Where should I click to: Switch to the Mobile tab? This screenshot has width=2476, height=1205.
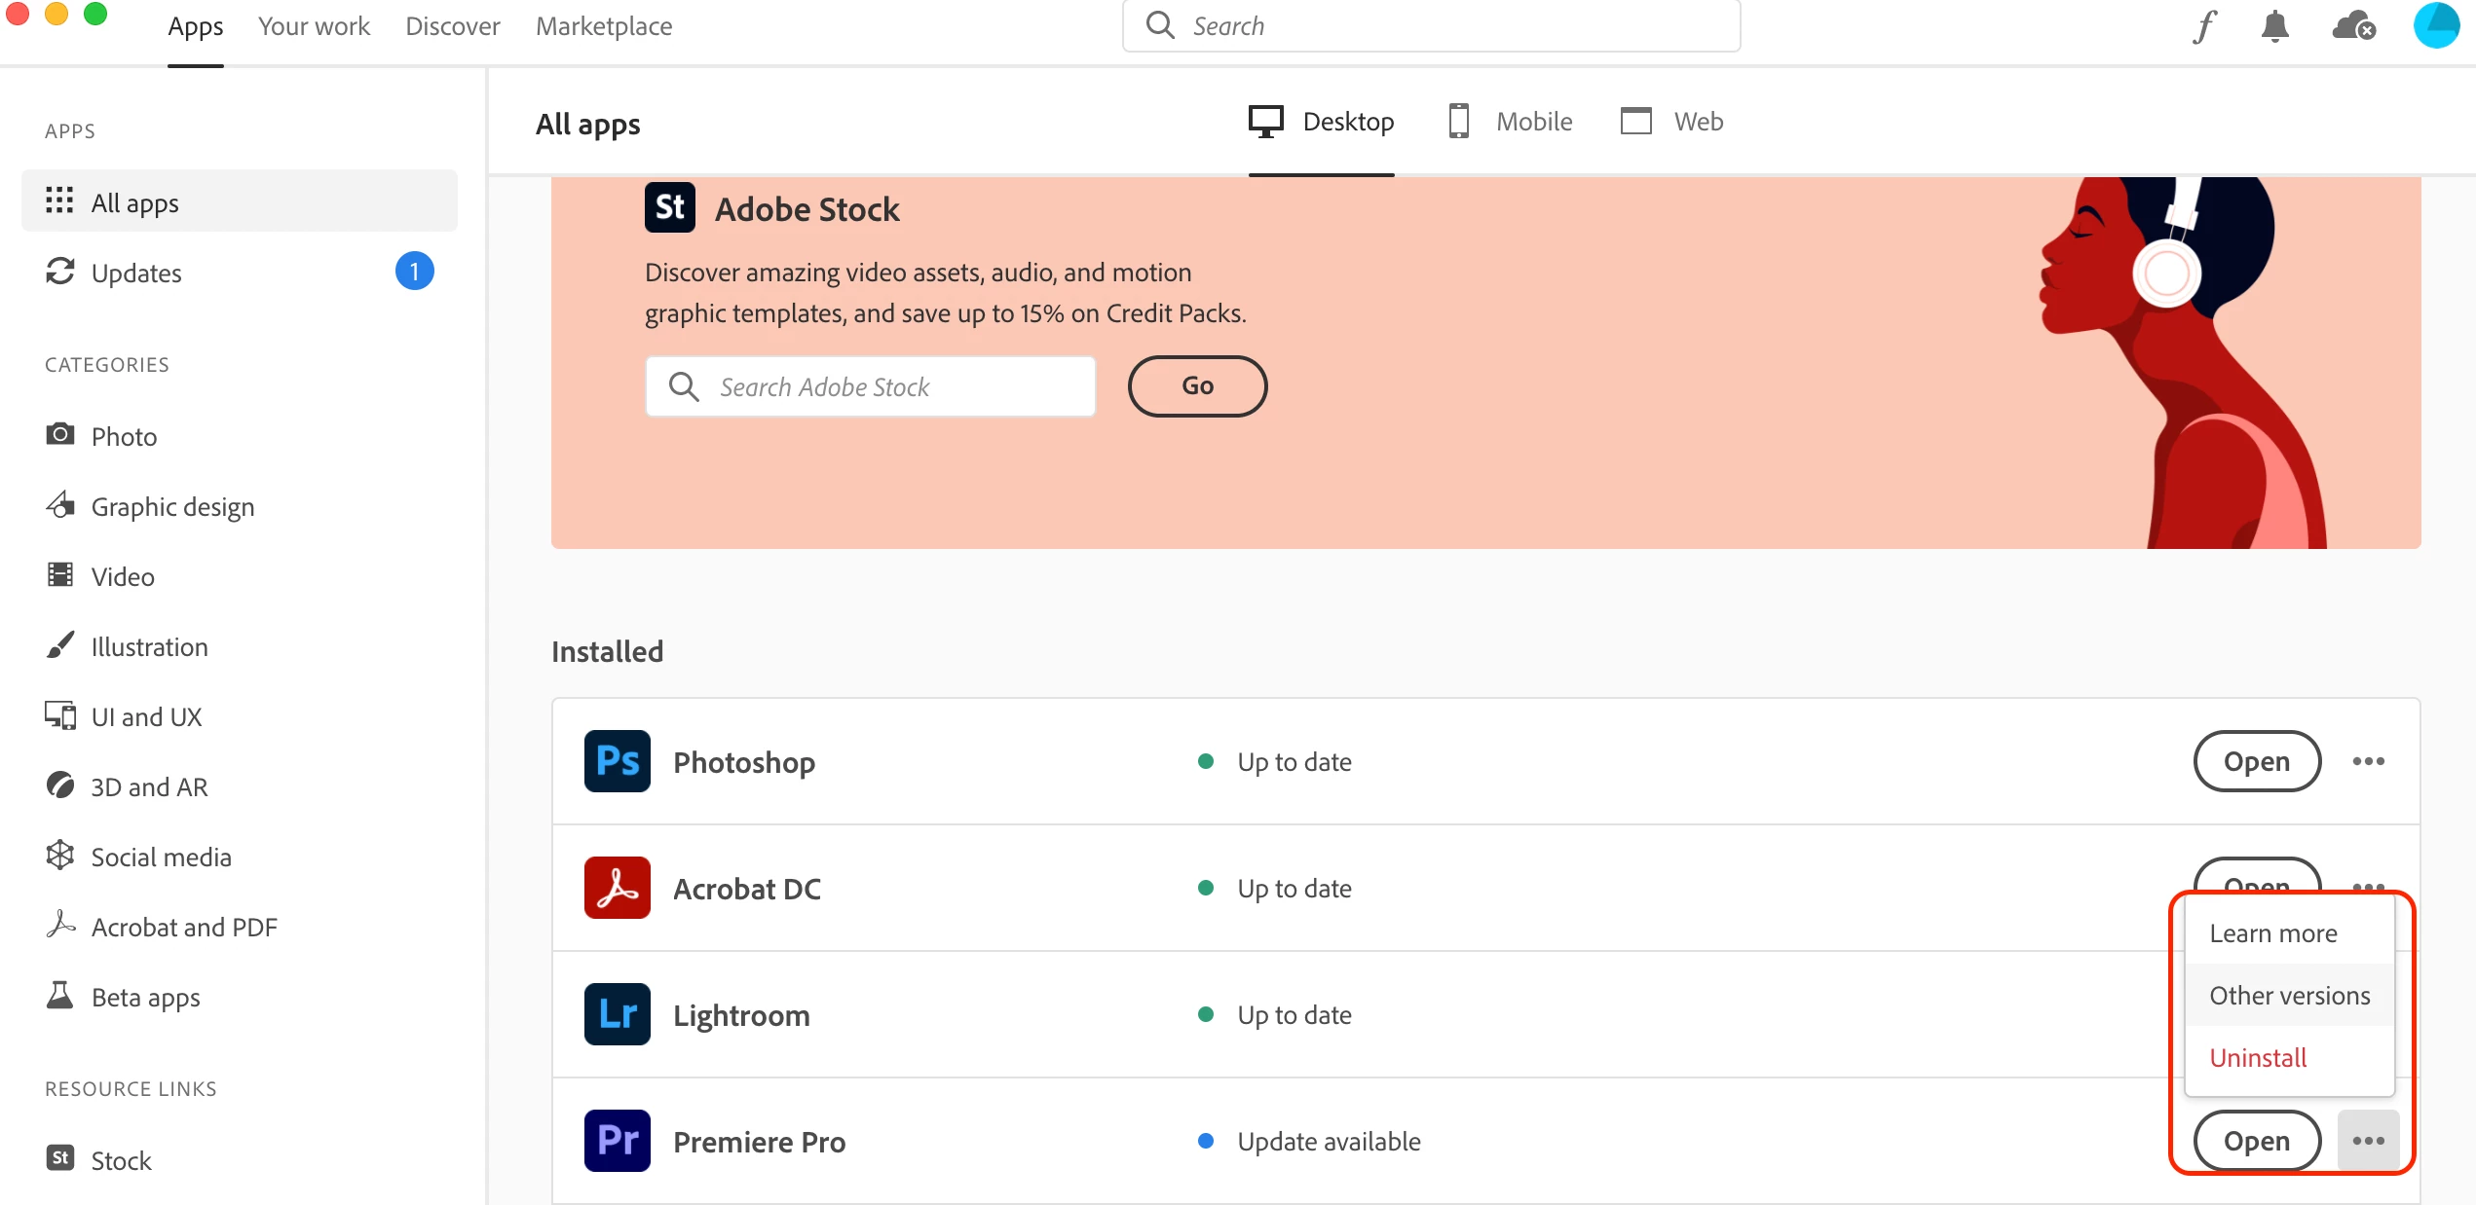click(x=1510, y=122)
